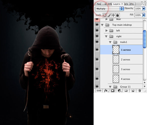Expand the left group folder

click(x=107, y=30)
